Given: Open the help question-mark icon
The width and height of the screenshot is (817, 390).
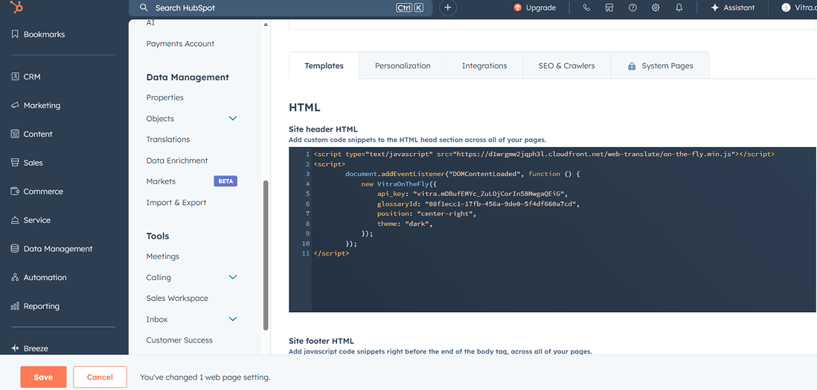Looking at the screenshot, I should [632, 7].
